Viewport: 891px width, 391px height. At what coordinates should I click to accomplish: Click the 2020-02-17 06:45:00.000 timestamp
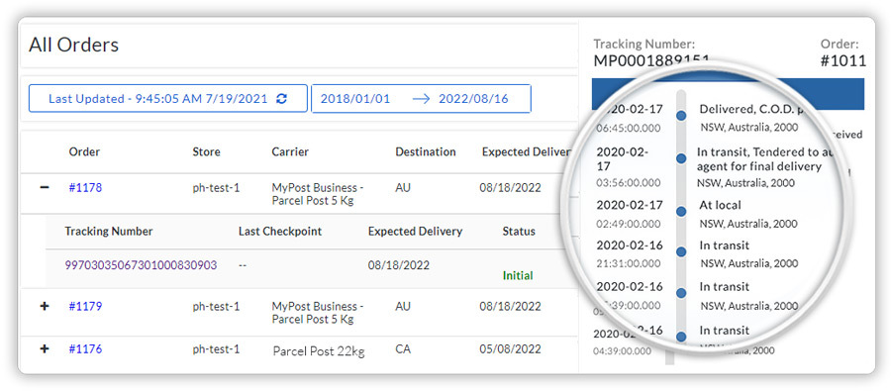[x=629, y=118]
